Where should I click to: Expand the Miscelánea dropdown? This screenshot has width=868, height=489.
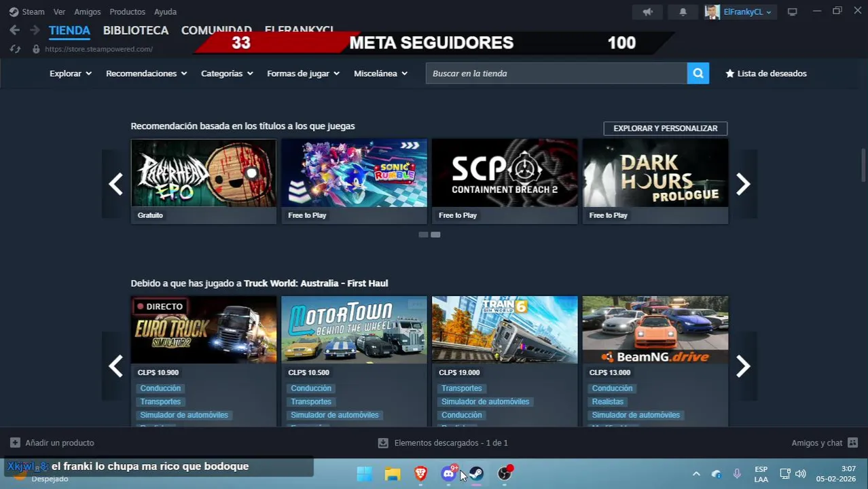(x=380, y=73)
